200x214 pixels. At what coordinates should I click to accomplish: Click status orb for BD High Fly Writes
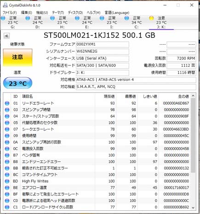(x=7, y=181)
